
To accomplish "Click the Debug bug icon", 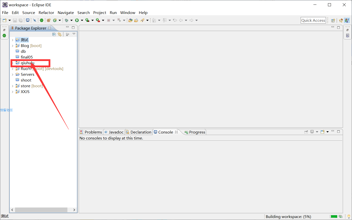I will pyautogui.click(x=66, y=20).
